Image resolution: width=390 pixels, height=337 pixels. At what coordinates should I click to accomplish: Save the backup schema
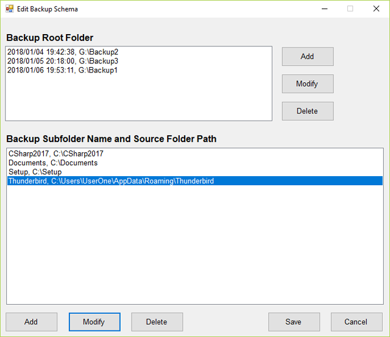pos(294,322)
